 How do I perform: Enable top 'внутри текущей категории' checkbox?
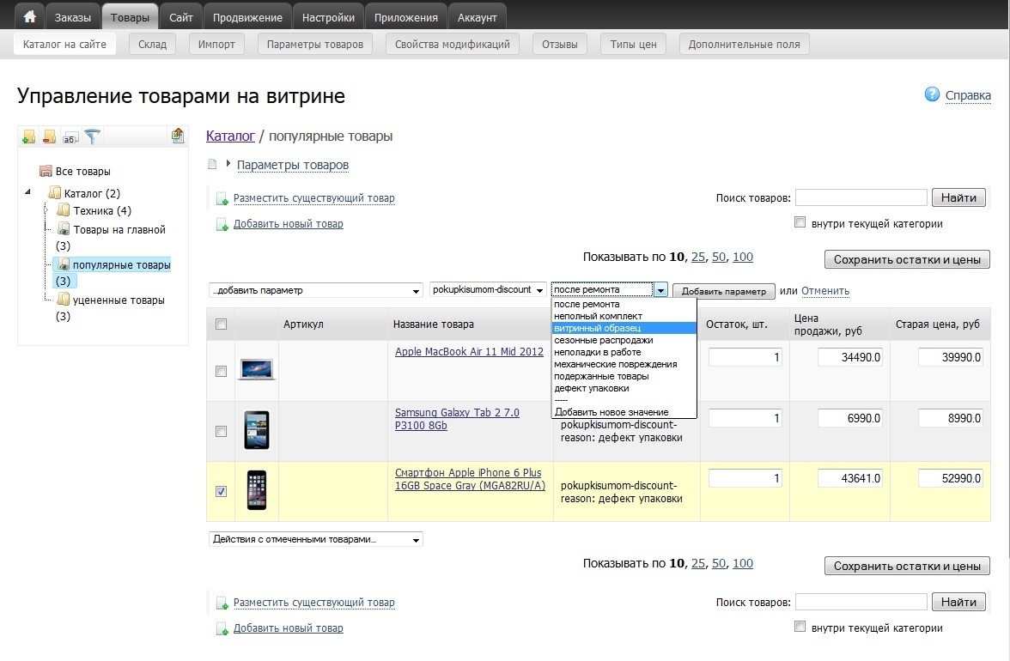point(800,222)
